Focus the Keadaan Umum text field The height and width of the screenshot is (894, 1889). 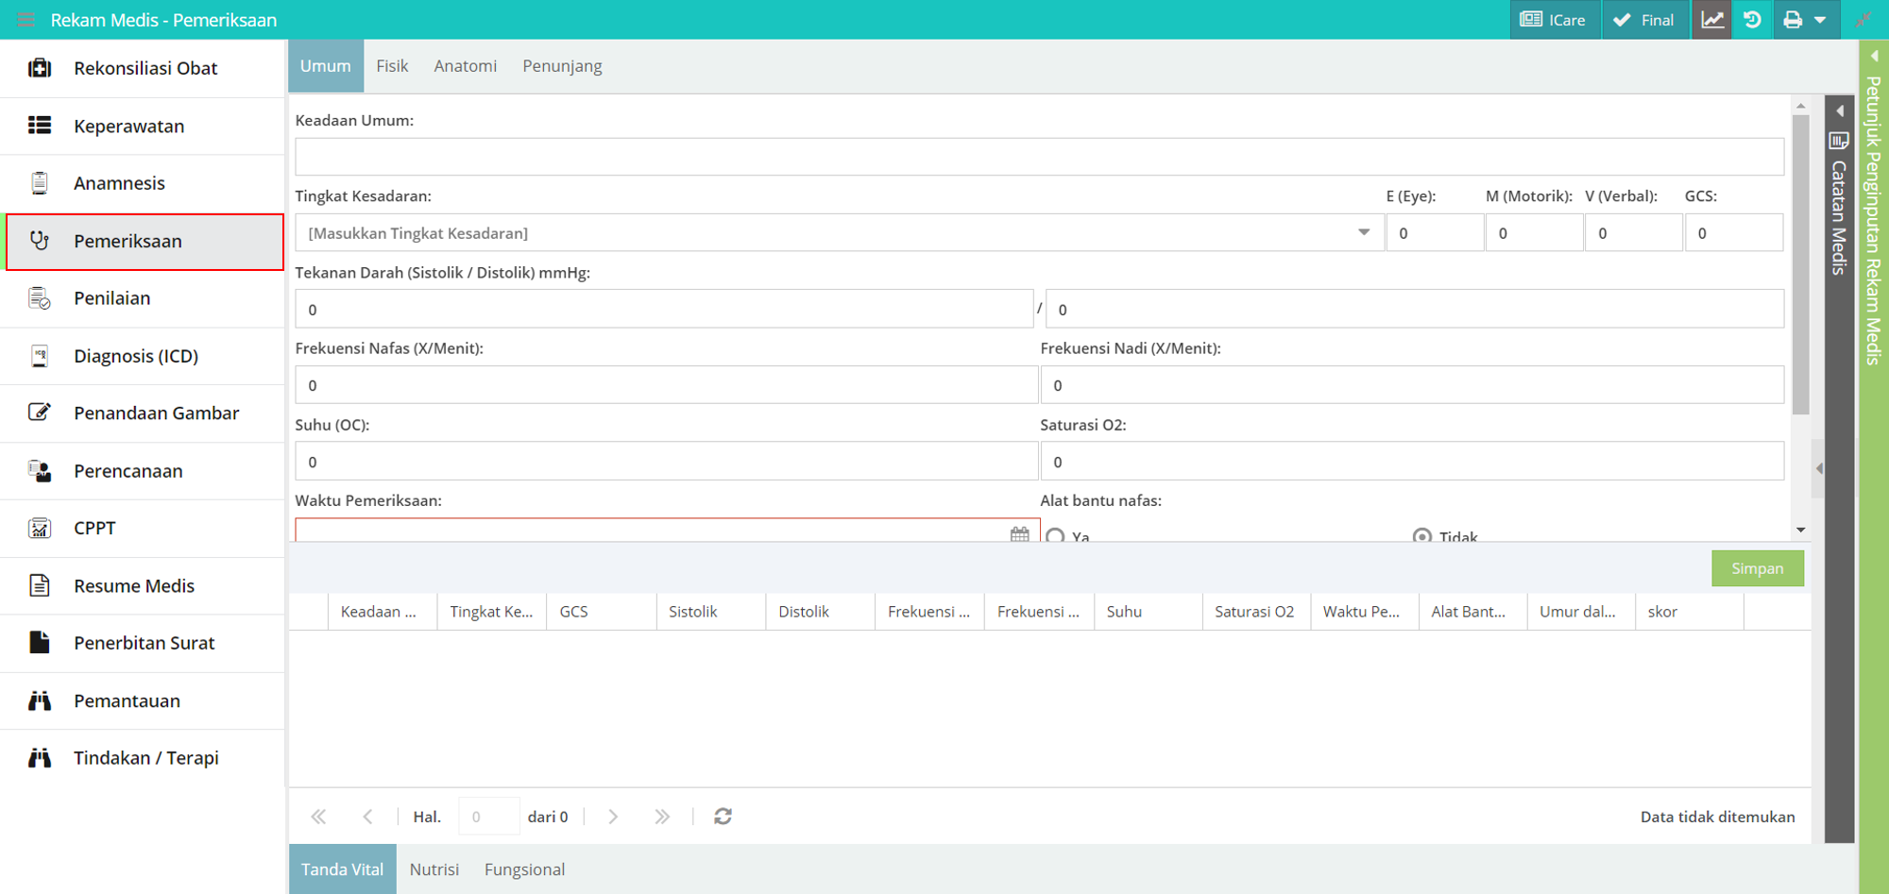click(x=1039, y=157)
